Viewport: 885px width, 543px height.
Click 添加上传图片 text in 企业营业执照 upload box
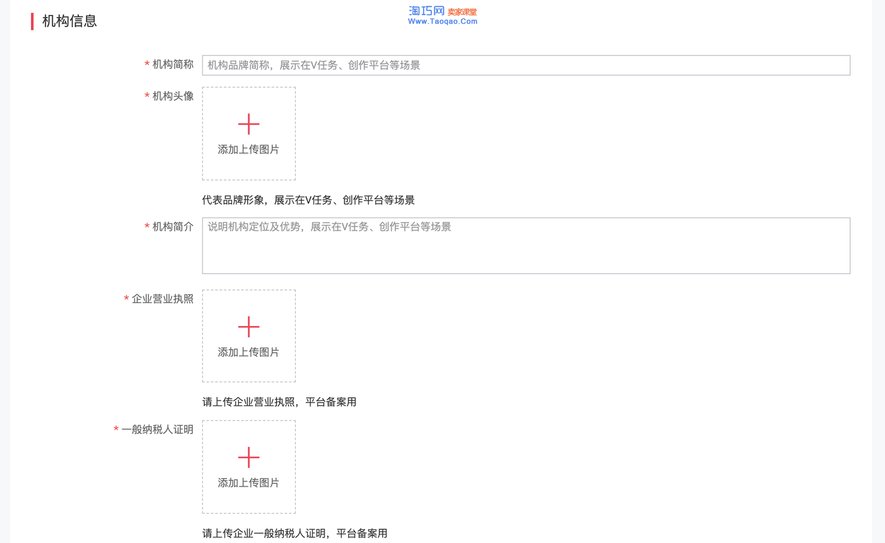[249, 352]
